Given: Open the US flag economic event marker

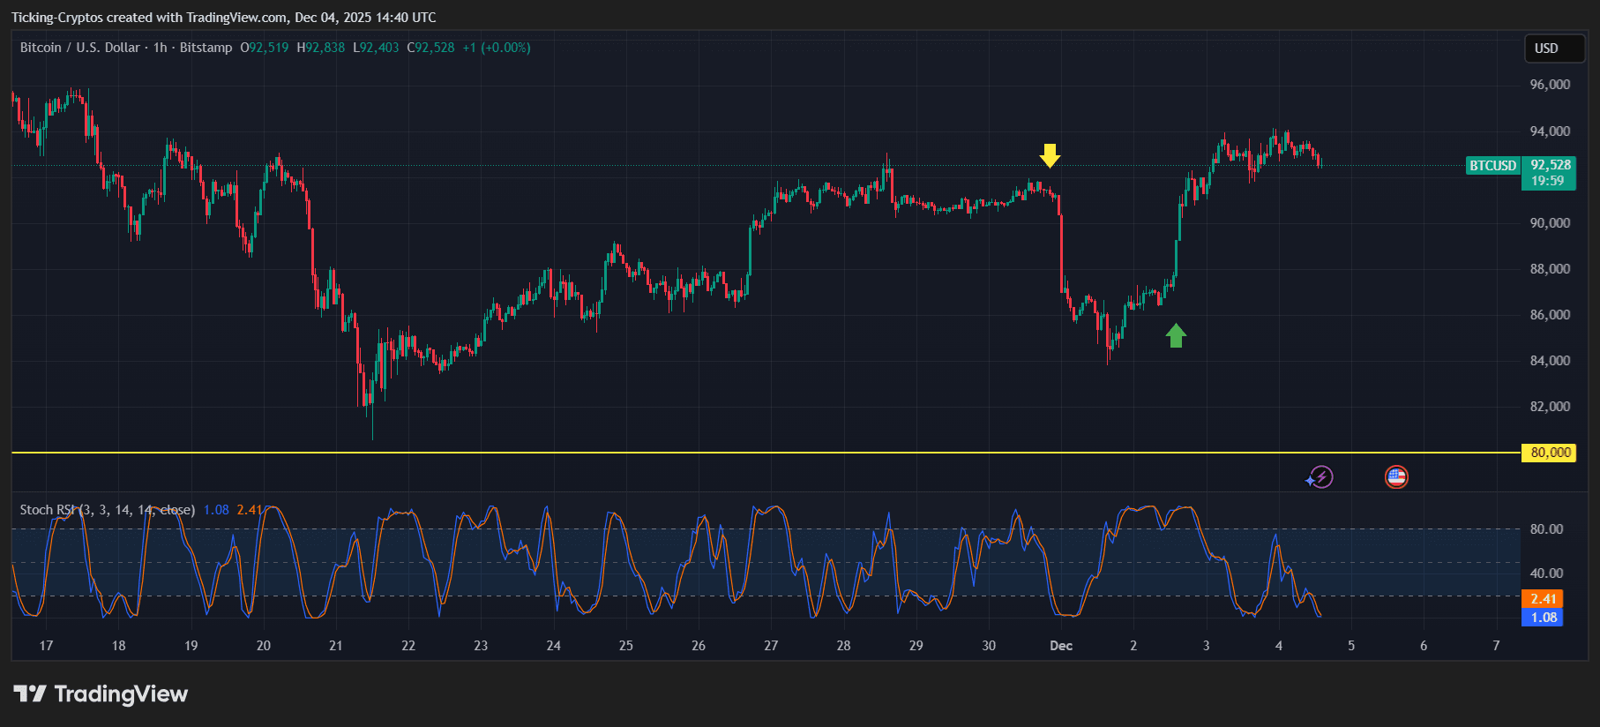Looking at the screenshot, I should tap(1396, 477).
